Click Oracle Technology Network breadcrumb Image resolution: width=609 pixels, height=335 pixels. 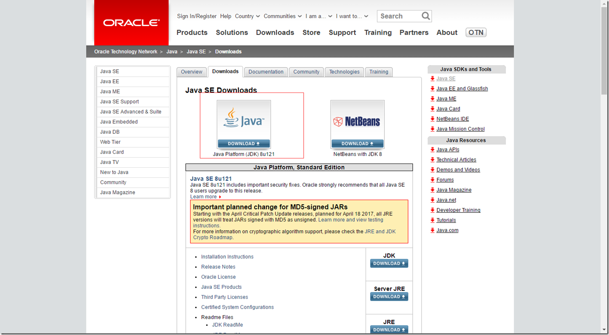pos(126,52)
